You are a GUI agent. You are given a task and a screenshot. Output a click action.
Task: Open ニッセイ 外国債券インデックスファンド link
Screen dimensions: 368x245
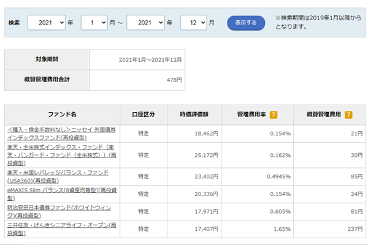61,134
